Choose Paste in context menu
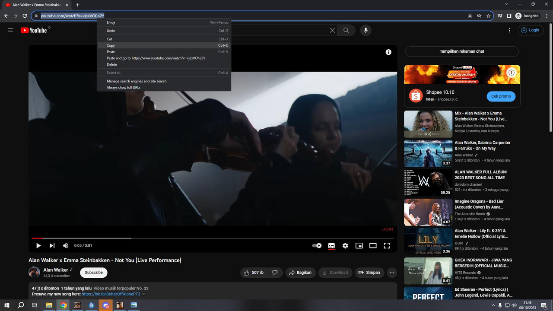 coord(164,52)
